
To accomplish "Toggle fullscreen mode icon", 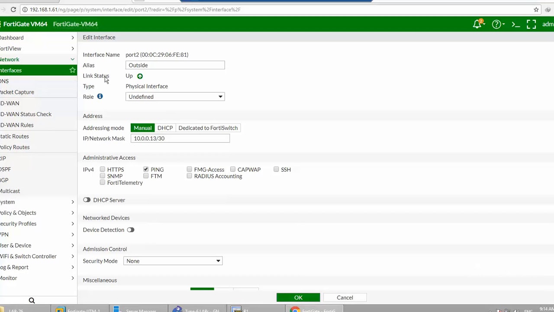I will pyautogui.click(x=531, y=24).
